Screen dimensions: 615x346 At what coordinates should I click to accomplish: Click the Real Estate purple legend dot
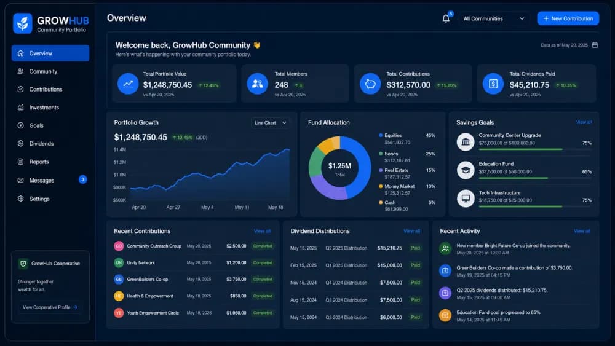pyautogui.click(x=381, y=170)
